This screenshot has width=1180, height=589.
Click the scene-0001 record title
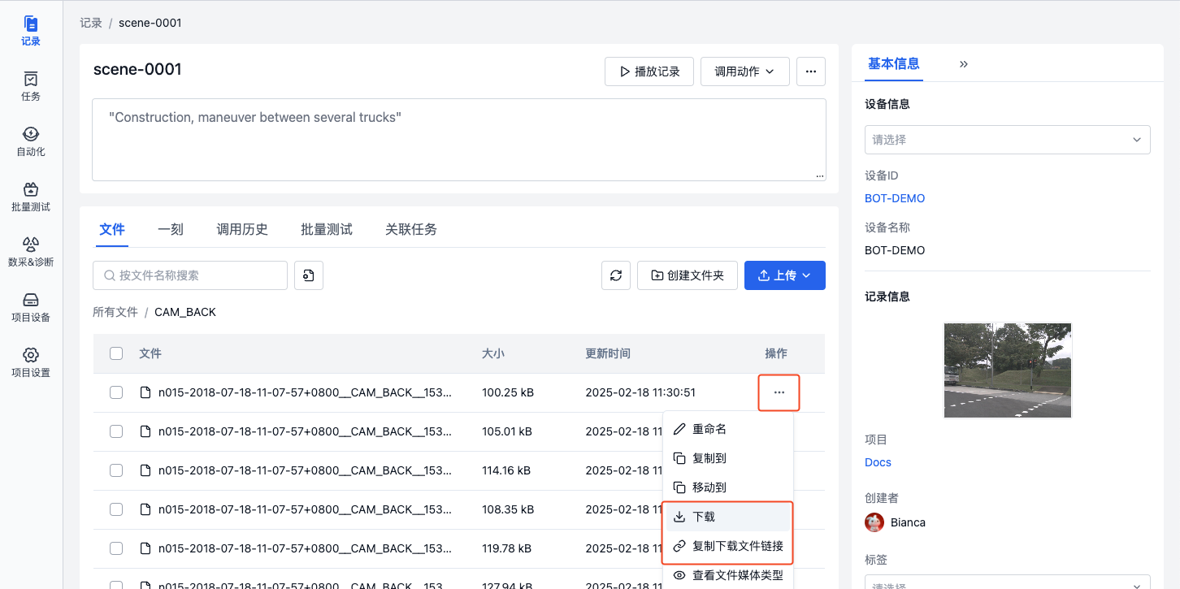click(137, 69)
